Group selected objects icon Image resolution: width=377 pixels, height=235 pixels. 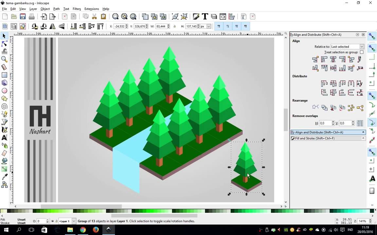pyautogui.click(x=175, y=16)
